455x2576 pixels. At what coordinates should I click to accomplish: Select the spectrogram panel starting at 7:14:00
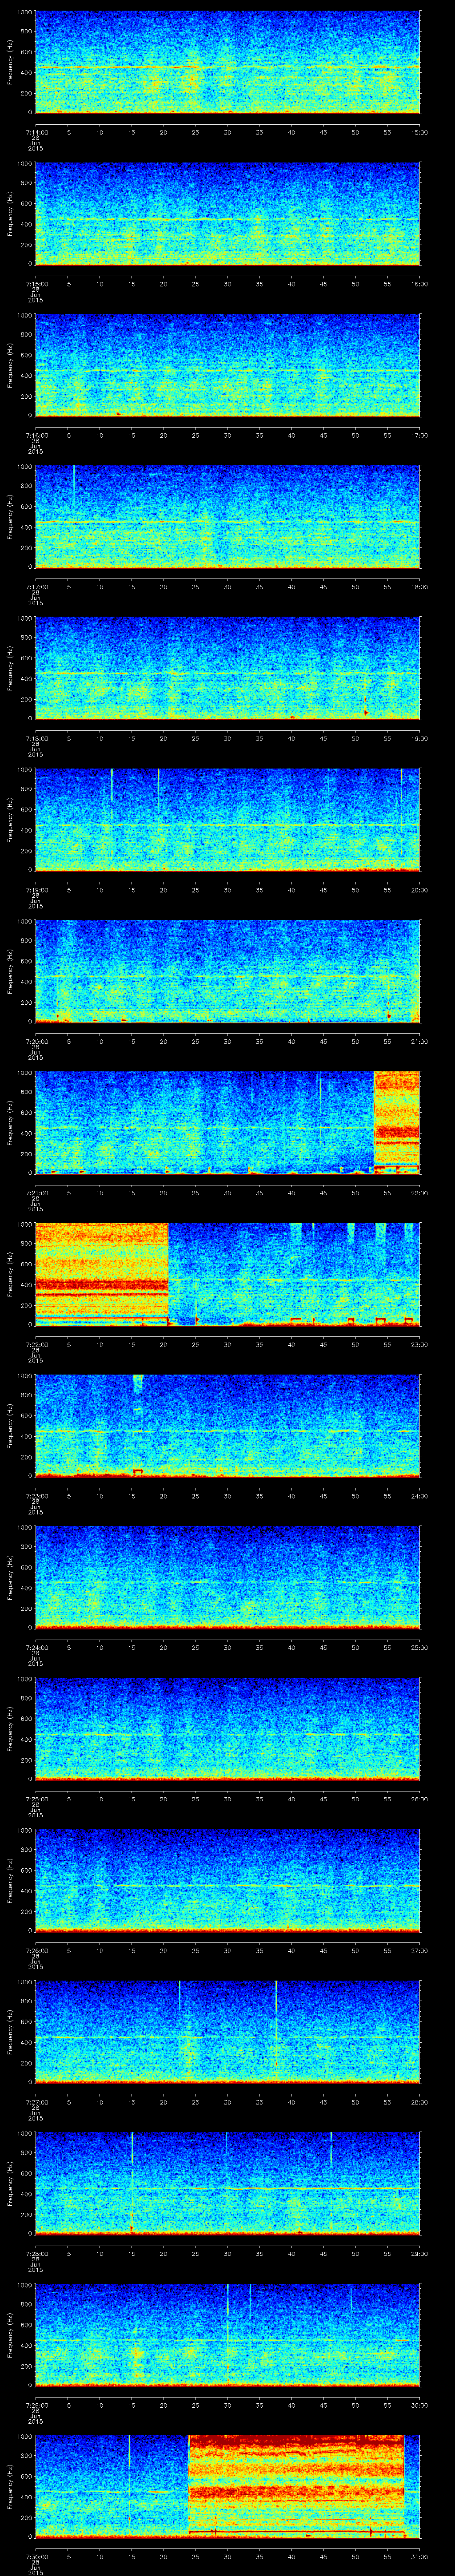(x=227, y=62)
